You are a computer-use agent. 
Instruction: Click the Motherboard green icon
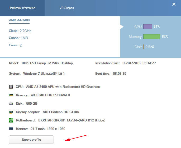click(x=11, y=120)
